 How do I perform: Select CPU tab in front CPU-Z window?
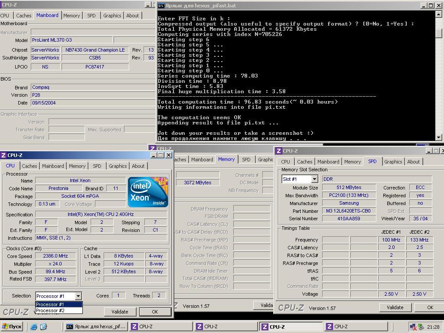(x=10, y=166)
